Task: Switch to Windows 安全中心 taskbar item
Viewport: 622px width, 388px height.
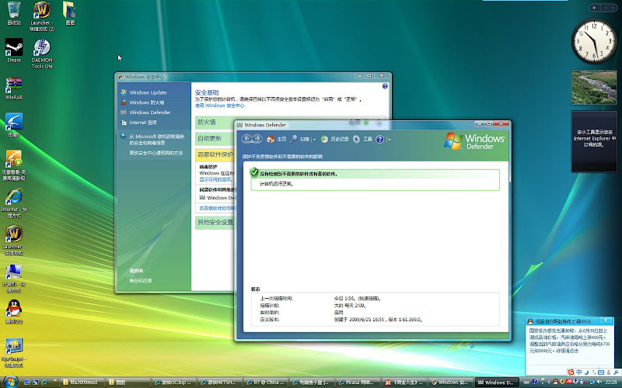Action: pyautogui.click(x=449, y=382)
